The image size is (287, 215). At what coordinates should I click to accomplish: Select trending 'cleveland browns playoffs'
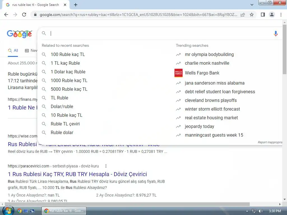[x=211, y=101]
